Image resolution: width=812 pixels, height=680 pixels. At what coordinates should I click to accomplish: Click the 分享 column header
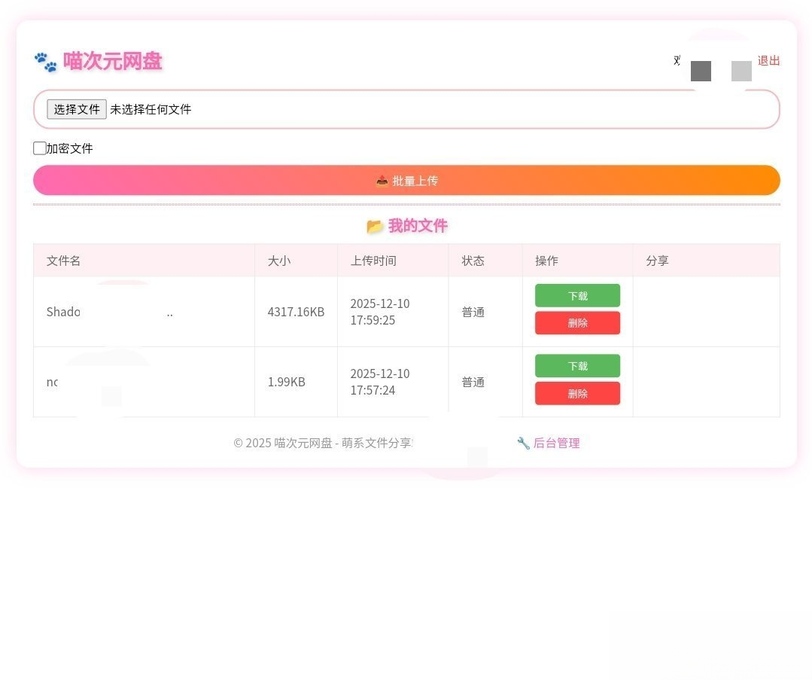click(x=656, y=261)
